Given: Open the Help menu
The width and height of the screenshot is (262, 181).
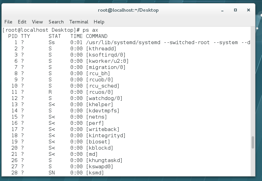Looking at the screenshot, I should click(x=99, y=22).
